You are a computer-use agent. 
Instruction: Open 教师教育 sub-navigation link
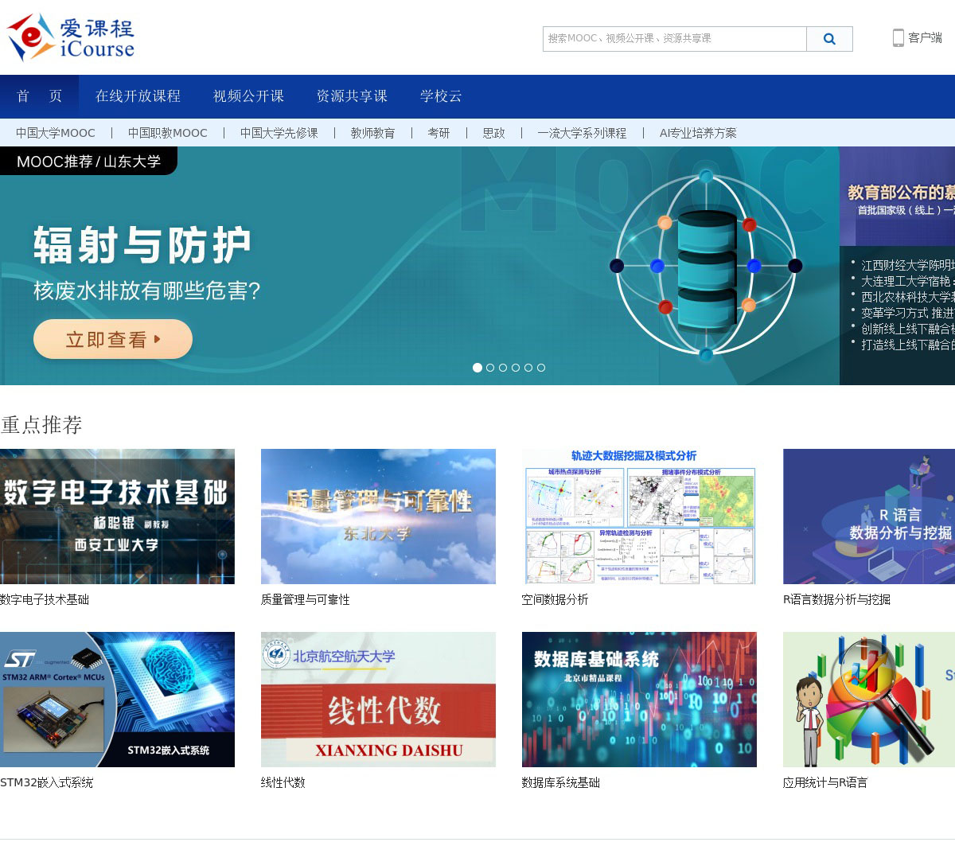coord(373,133)
